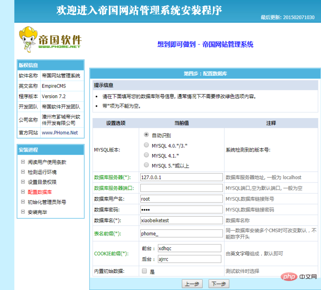Click the 下一步 button
Image resolution: width=321 pixels, height=290 pixels.
tap(218, 284)
